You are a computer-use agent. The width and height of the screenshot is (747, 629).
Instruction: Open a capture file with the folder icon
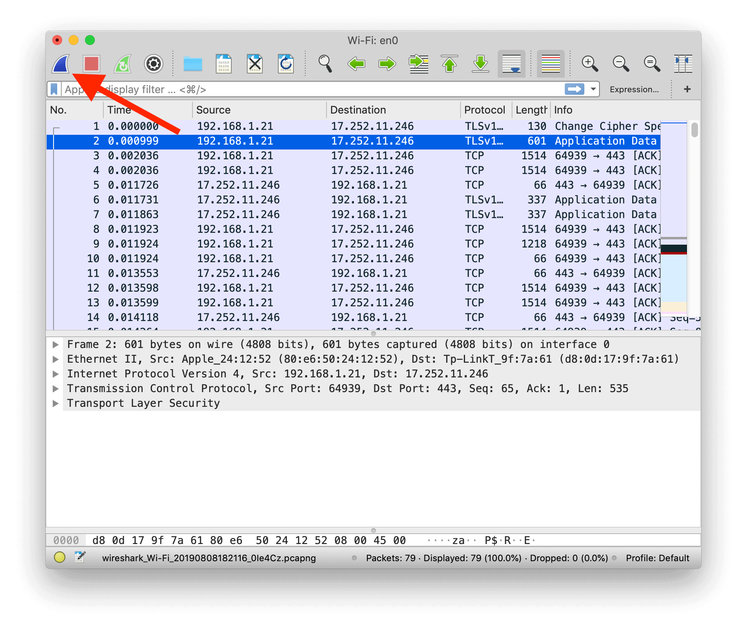coord(193,64)
